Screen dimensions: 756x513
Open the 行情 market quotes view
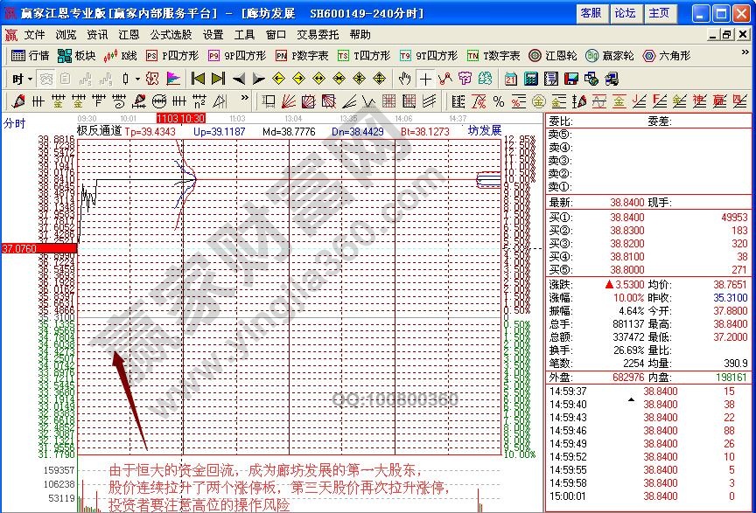[30, 56]
